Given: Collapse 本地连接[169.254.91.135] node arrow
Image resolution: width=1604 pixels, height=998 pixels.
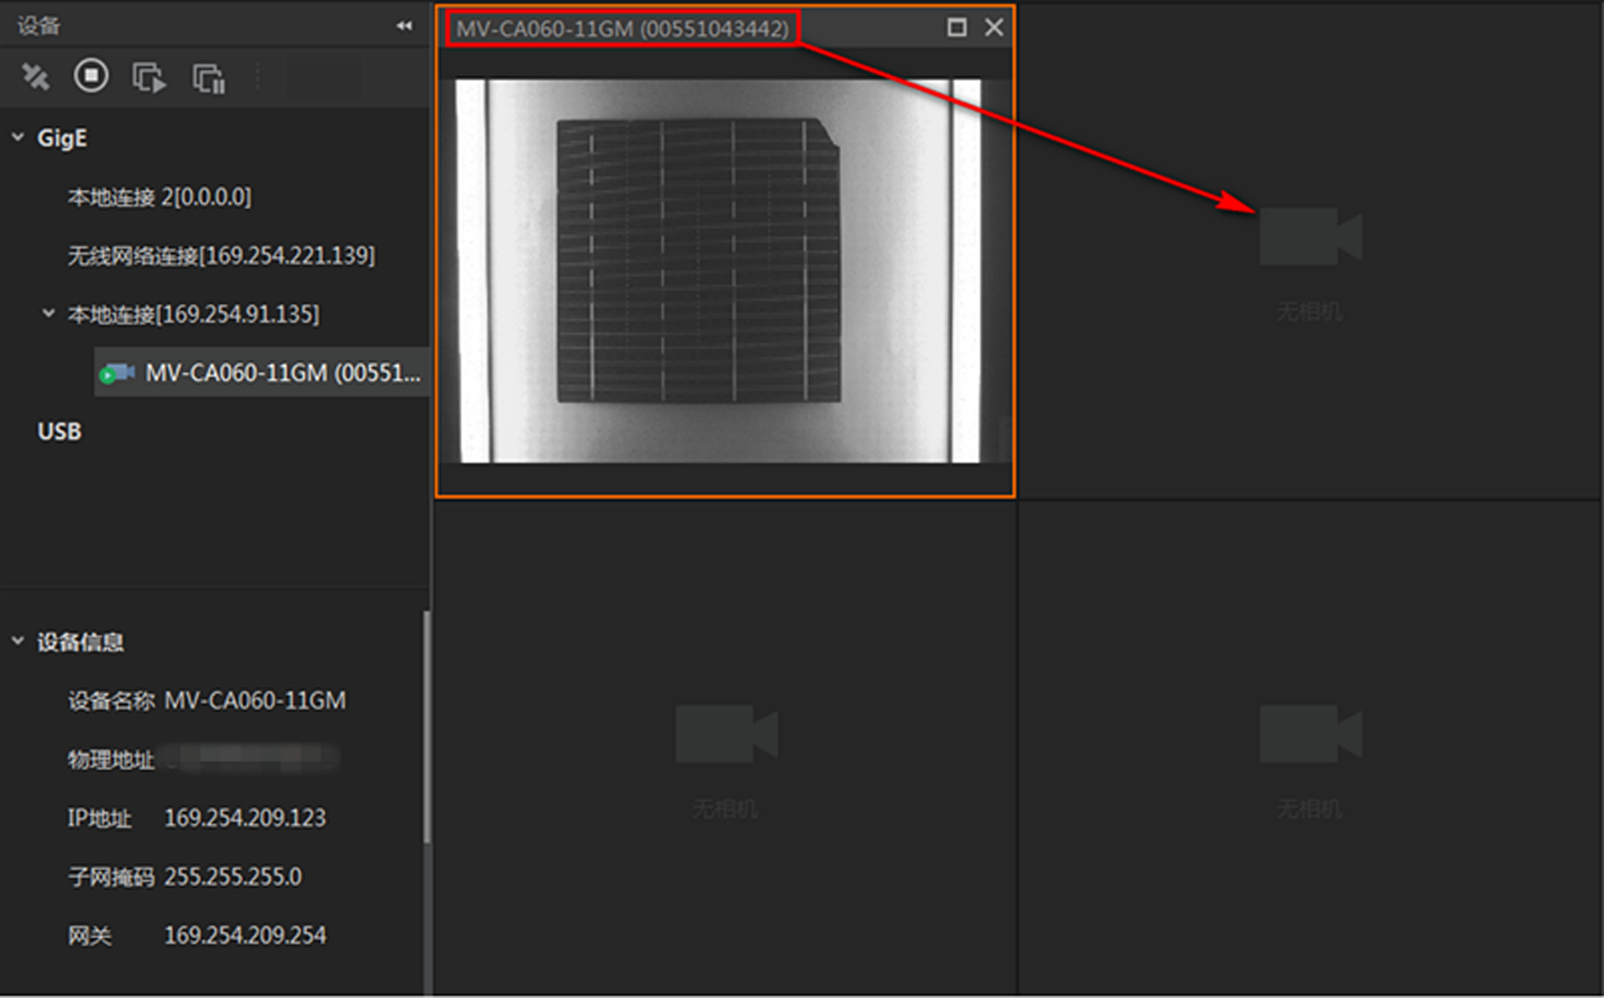Looking at the screenshot, I should tap(48, 313).
